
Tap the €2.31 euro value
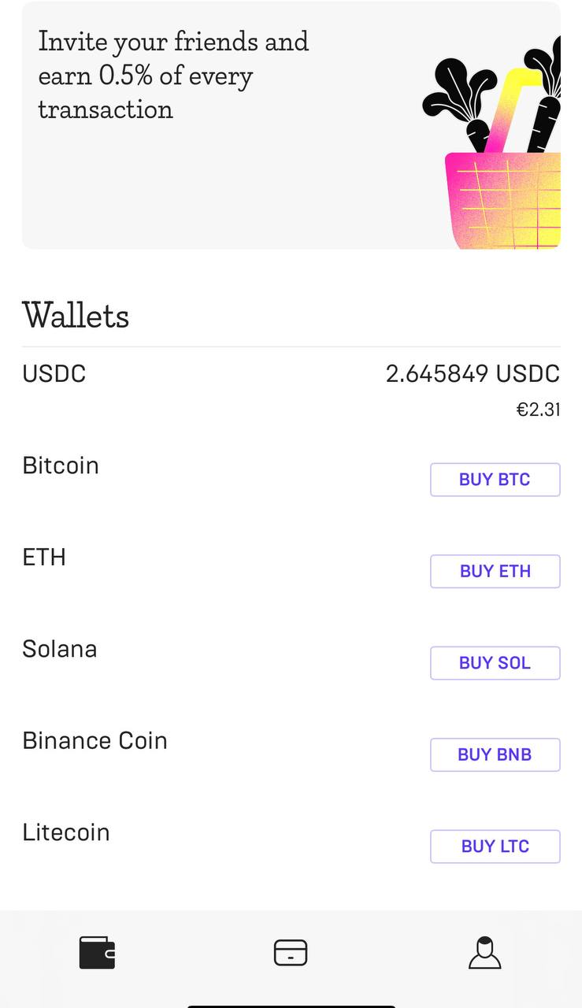point(538,409)
